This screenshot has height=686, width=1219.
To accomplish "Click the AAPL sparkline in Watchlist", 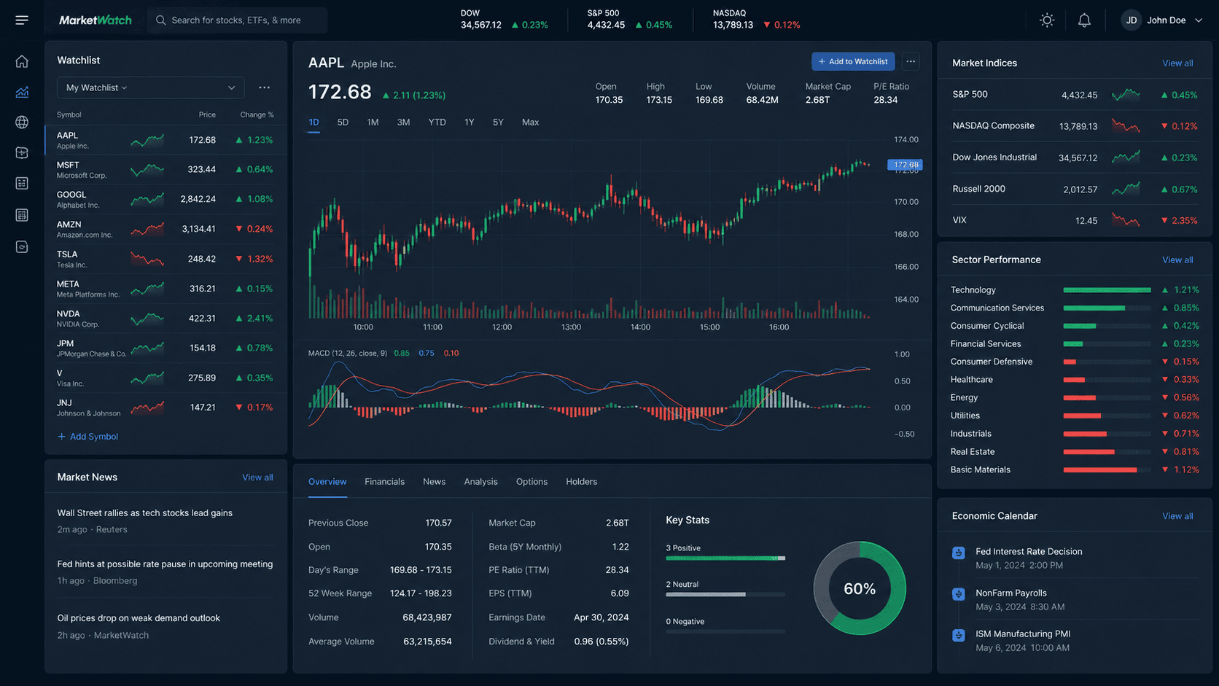I will point(147,140).
